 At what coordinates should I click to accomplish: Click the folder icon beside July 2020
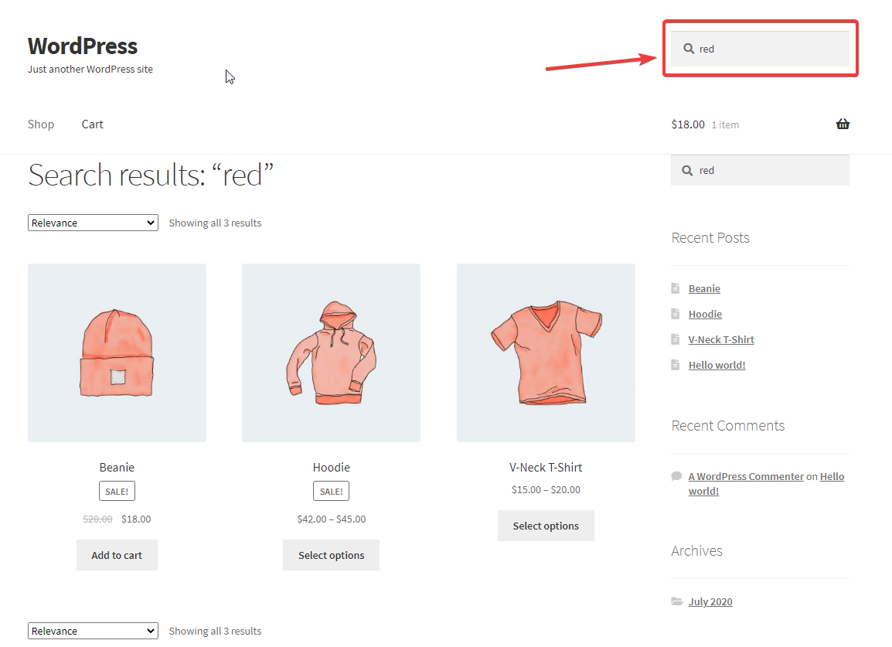[677, 601]
